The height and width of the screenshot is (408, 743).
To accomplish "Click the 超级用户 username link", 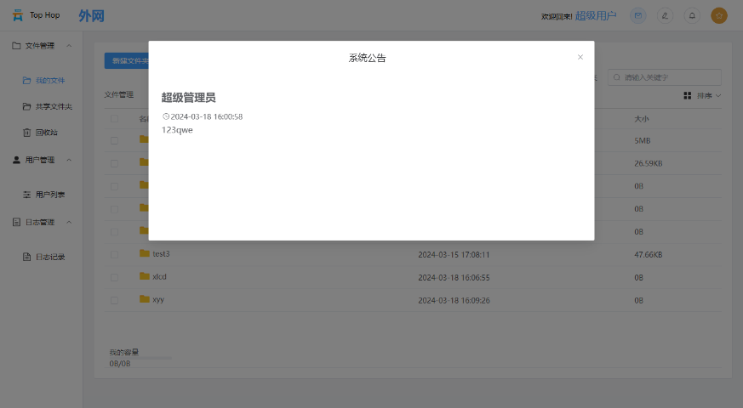I will [596, 15].
